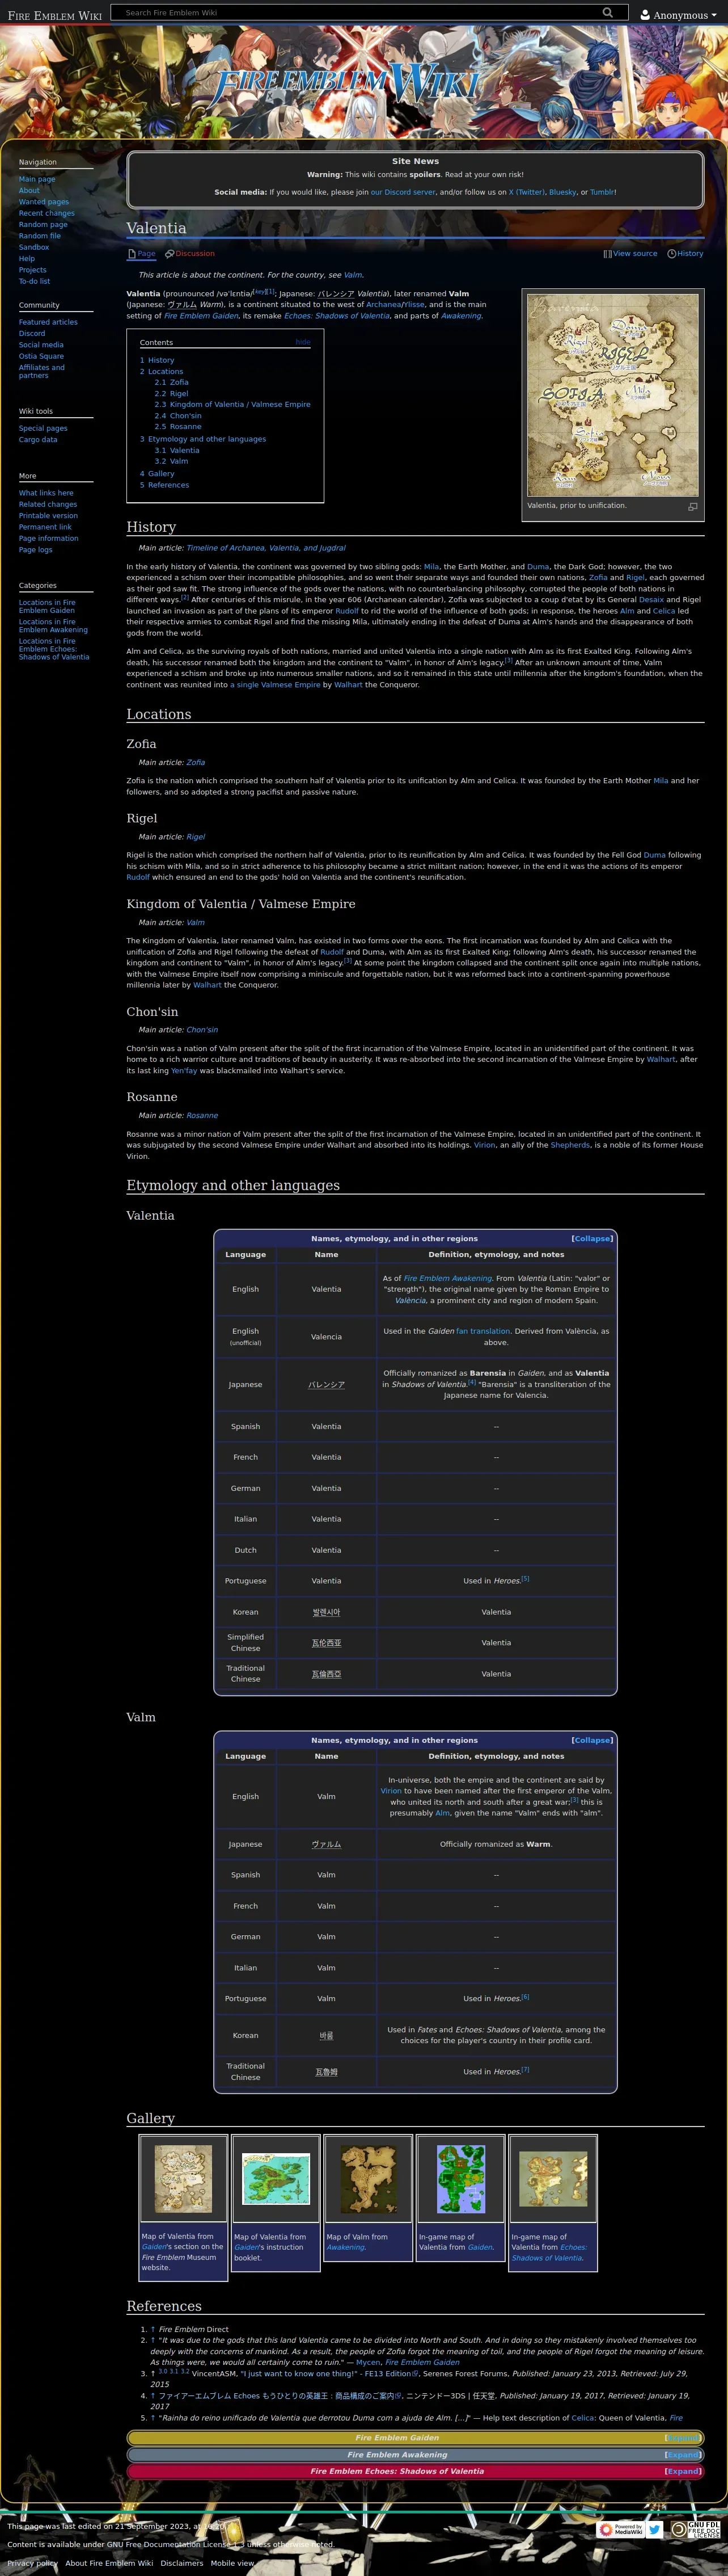
Task: Open the Walhart link in Chon'sin section
Action: coord(660,1059)
